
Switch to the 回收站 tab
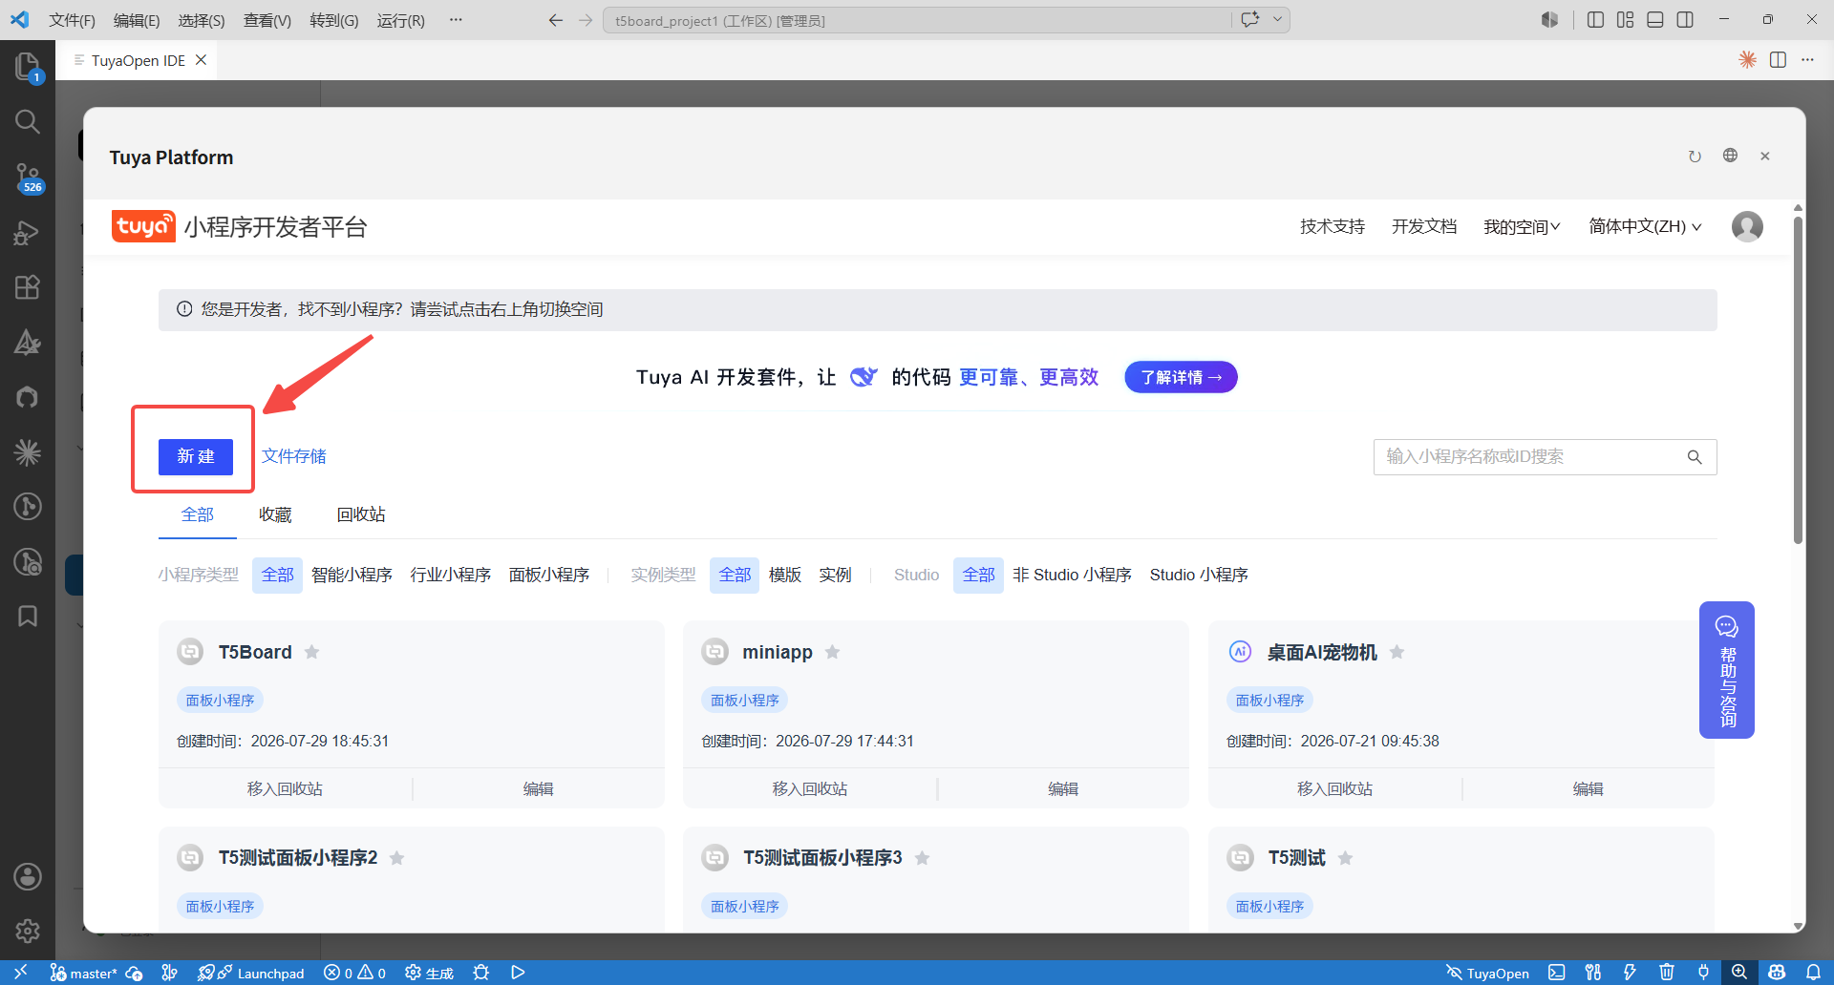click(361, 514)
